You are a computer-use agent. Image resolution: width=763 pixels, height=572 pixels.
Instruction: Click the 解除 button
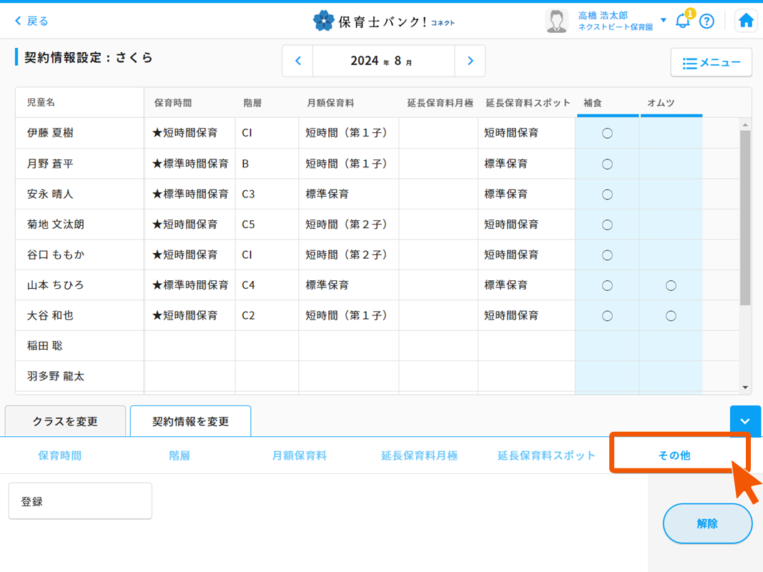coord(707,523)
